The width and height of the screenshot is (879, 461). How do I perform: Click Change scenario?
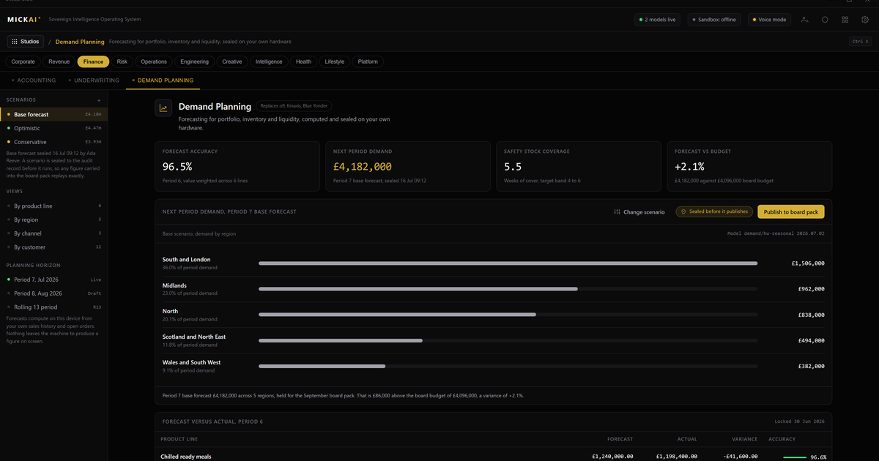[639, 211]
